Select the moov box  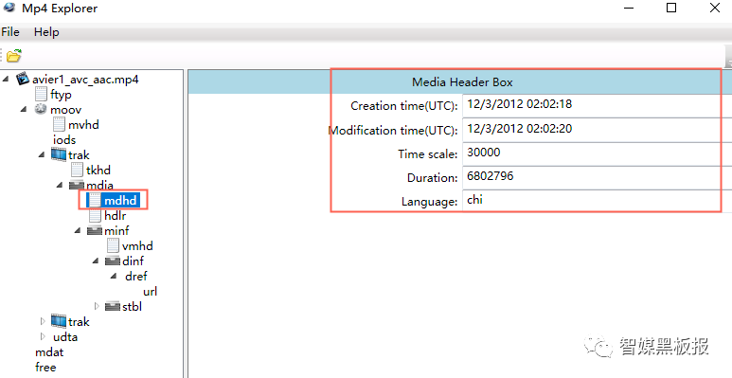tap(66, 110)
